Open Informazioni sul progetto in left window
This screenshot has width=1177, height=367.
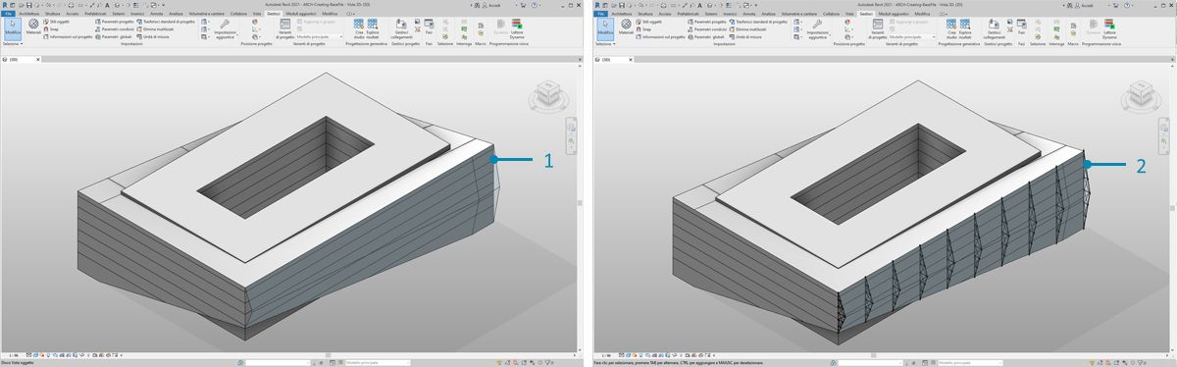click(x=68, y=37)
